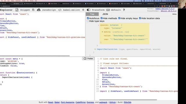Open babel-eslint-7.2.3 parser link
Image resolution: width=186 pixels, height=104 pixels.
click(165, 9)
